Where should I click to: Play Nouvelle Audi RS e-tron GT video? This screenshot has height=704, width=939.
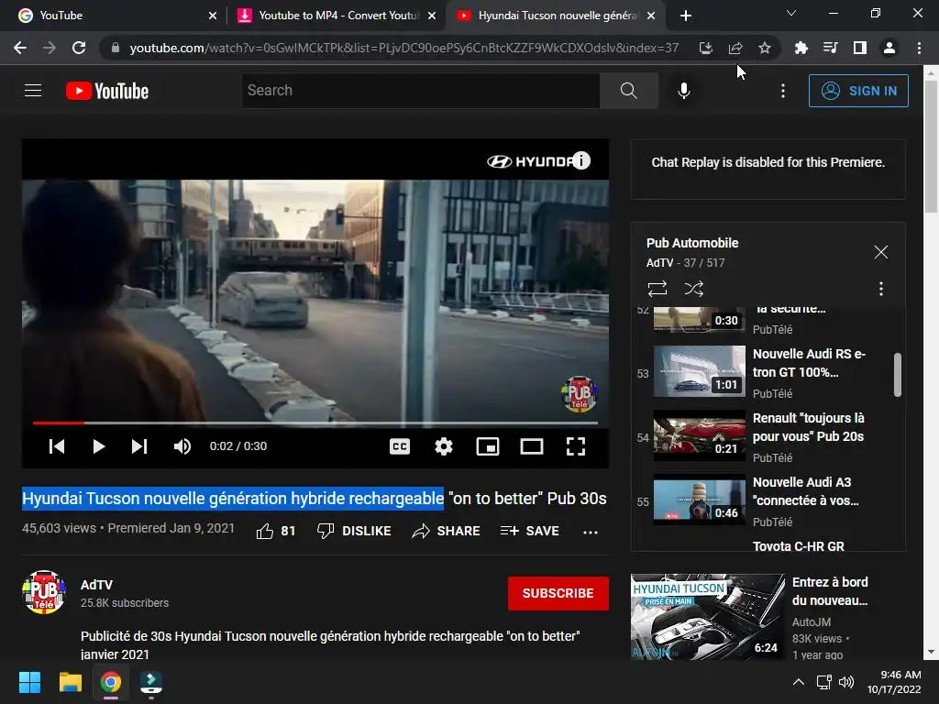click(x=766, y=372)
